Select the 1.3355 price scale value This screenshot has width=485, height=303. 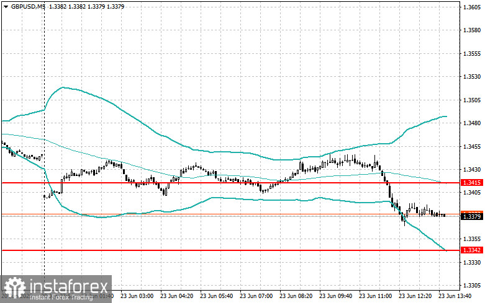(x=472, y=239)
